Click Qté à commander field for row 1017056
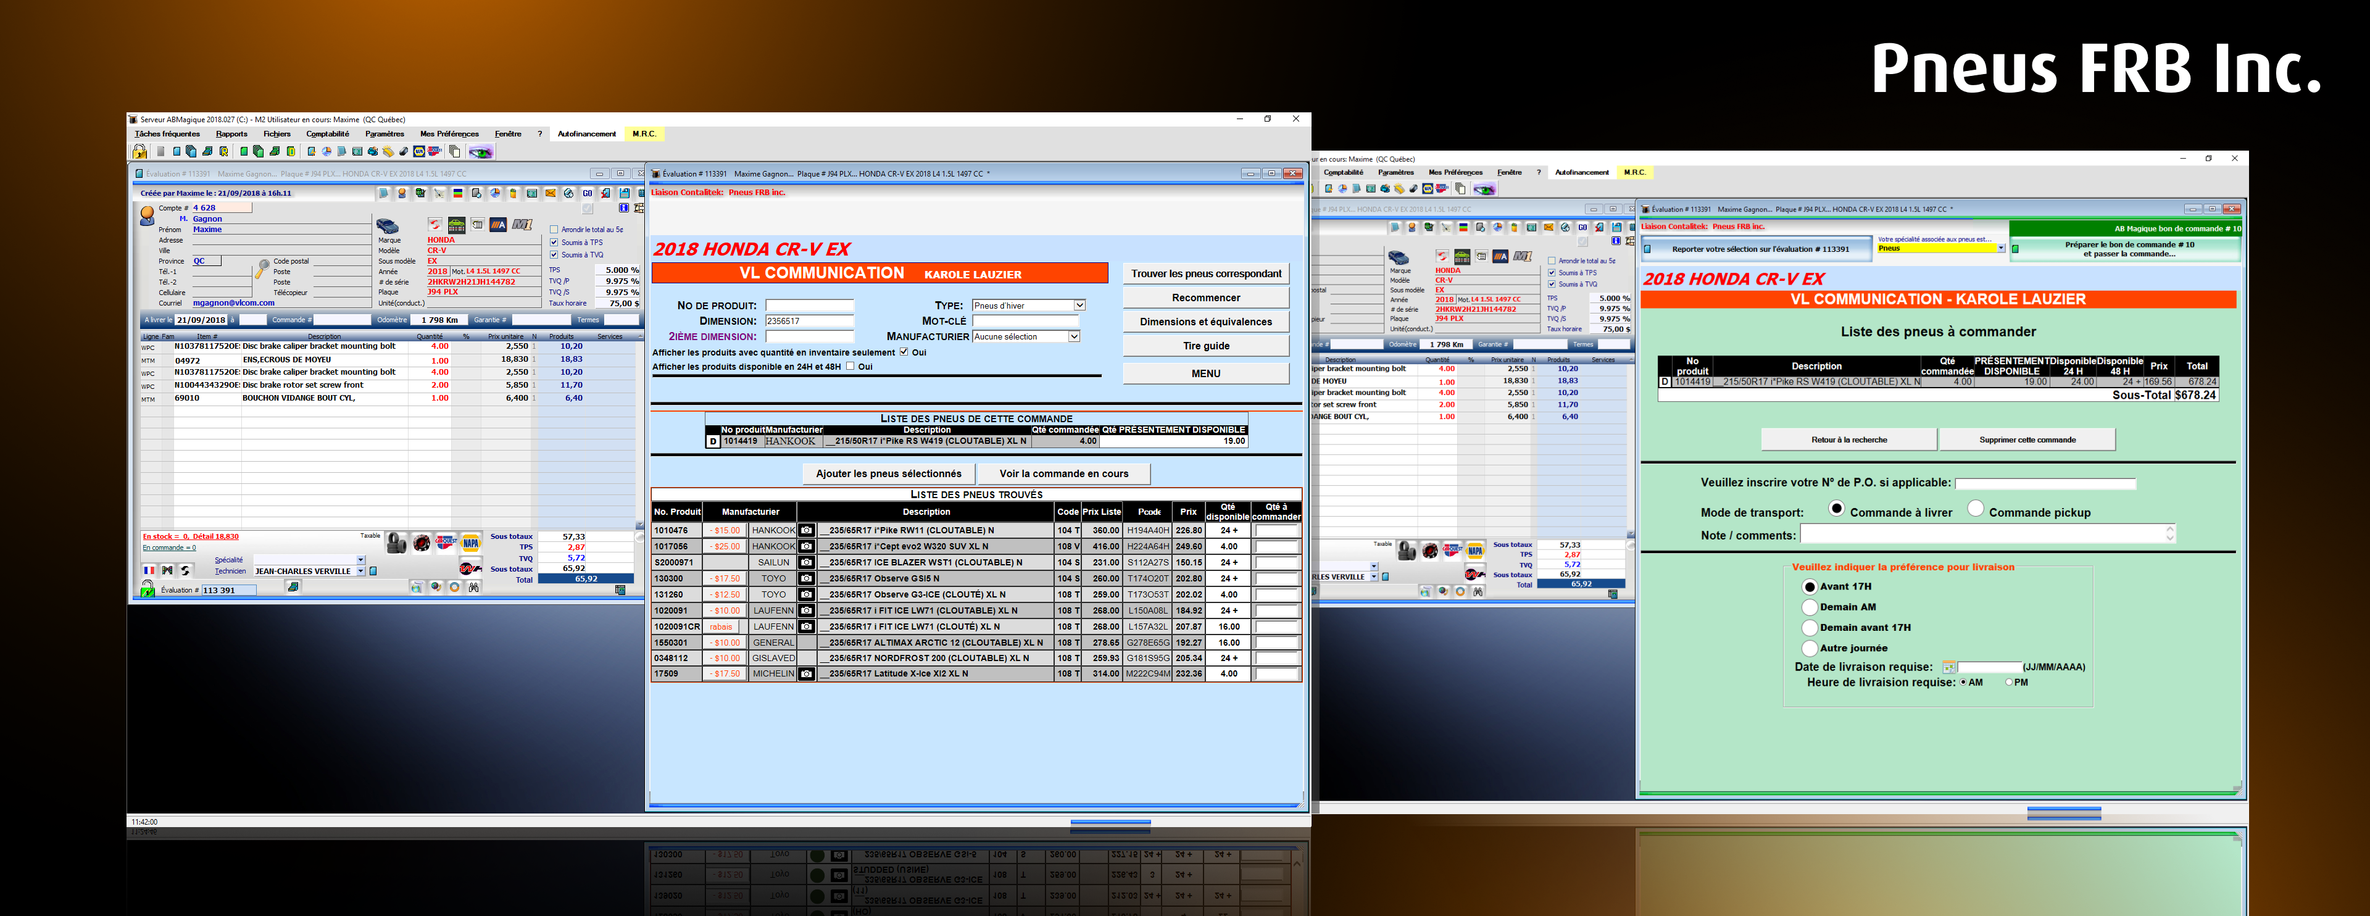 1276,546
